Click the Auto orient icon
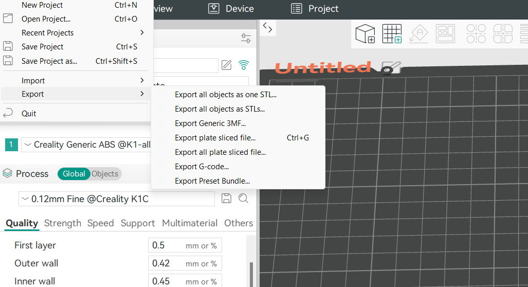Image resolution: width=528 pixels, height=287 pixels. click(418, 34)
